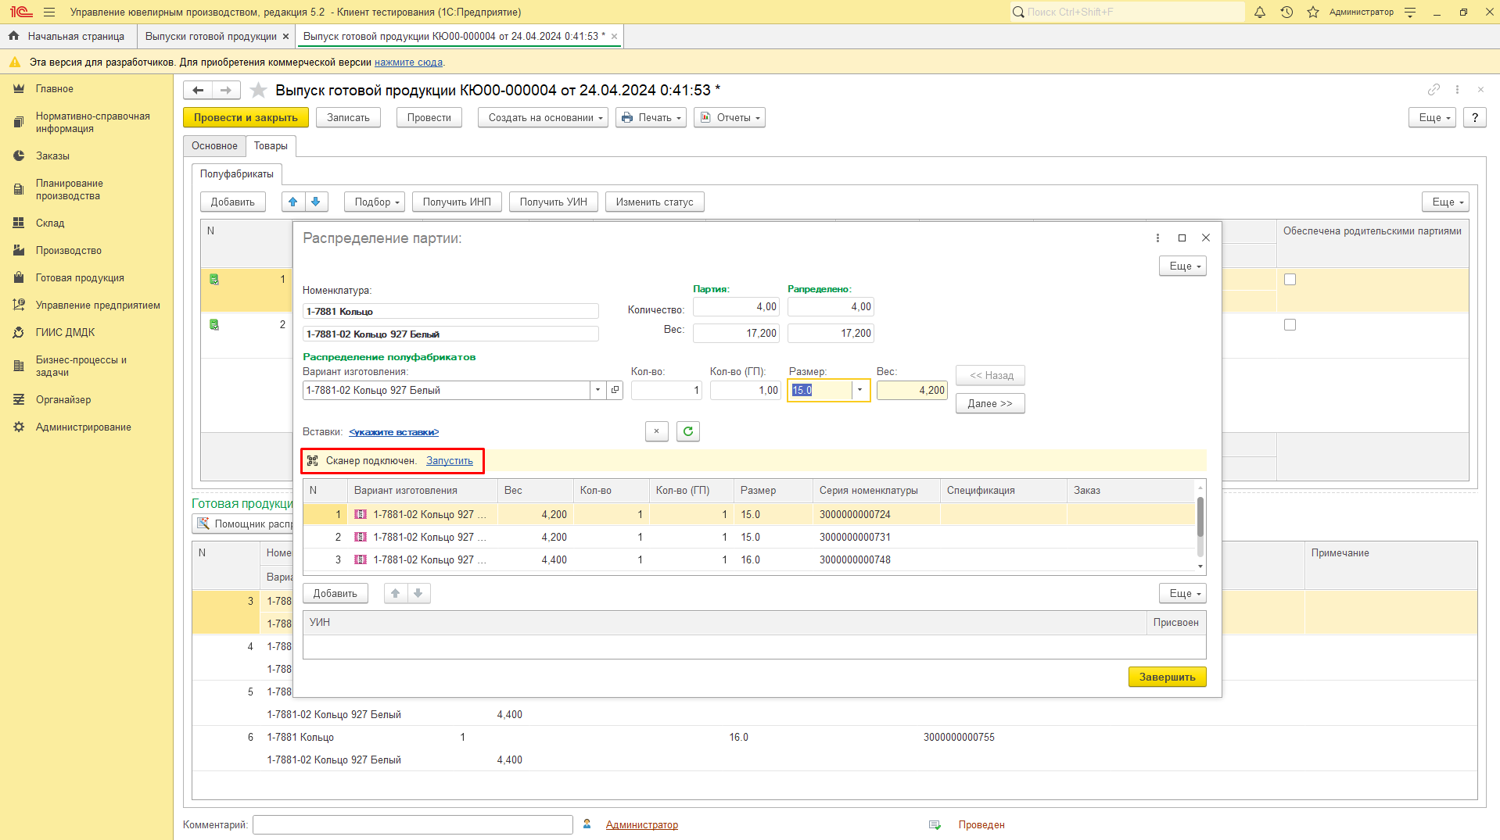
Task: Select row with series 3000000000748
Action: [749, 559]
